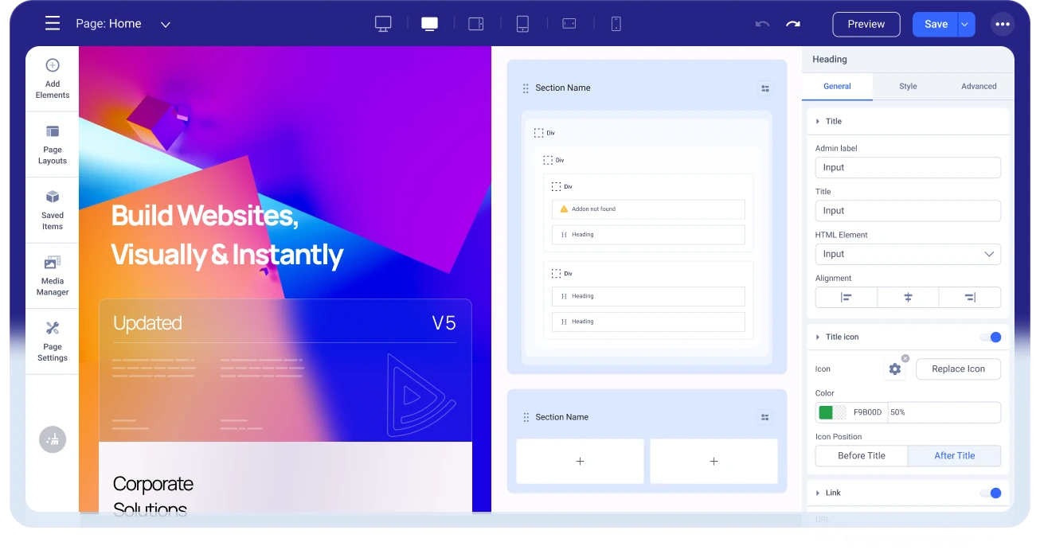
Task: Select the Heading below Addon not found
Action: point(648,235)
